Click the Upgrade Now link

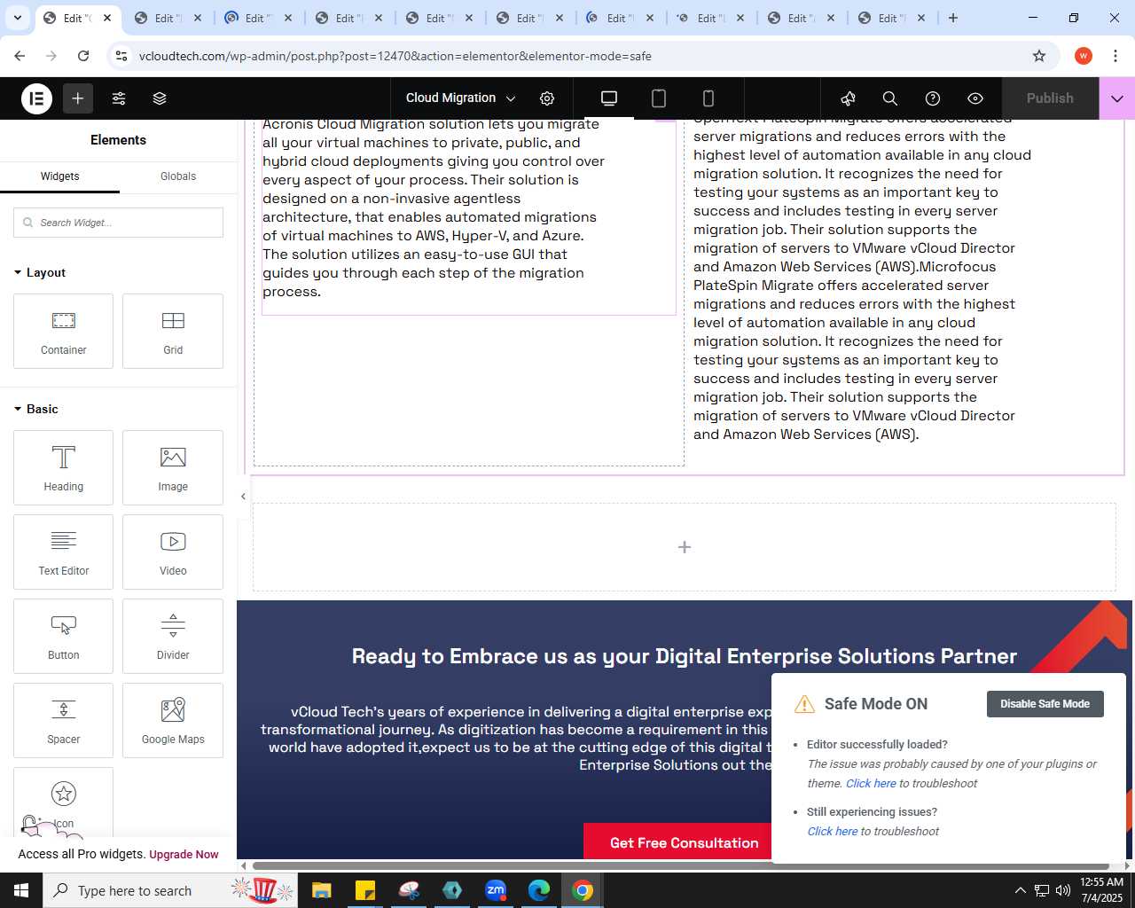click(184, 855)
